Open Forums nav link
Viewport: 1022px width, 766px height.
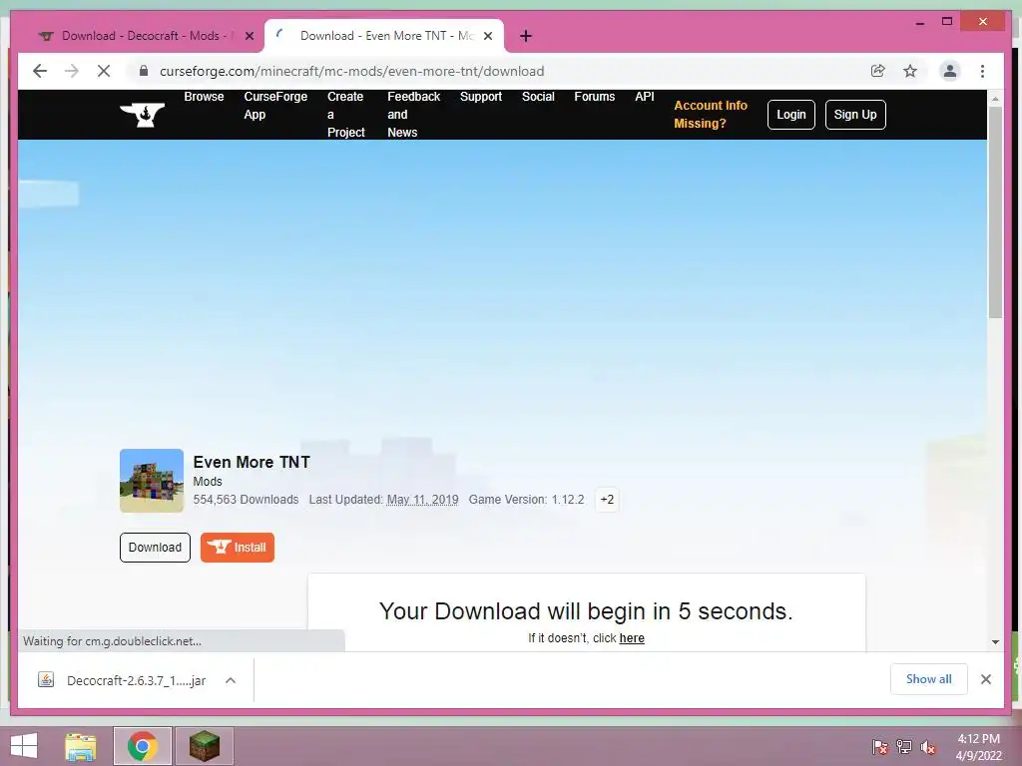595,97
